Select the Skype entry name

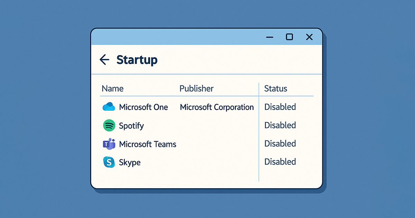pyautogui.click(x=130, y=163)
